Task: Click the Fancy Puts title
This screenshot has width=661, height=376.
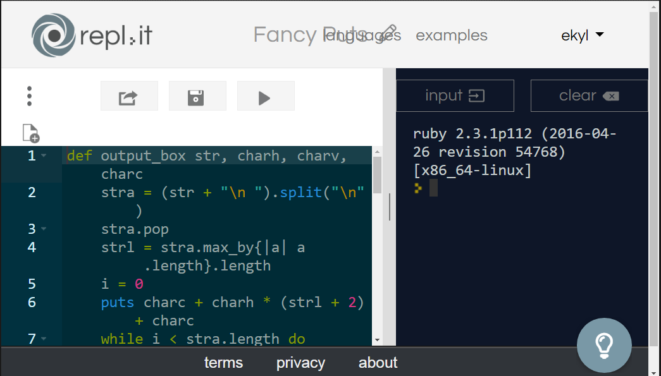Action: [309, 35]
